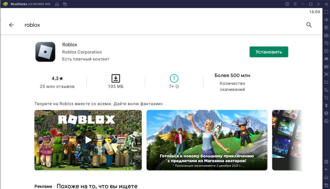
Task: Toggle the lock cursor sidebar icon
Action: tap(326, 28)
